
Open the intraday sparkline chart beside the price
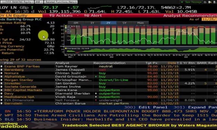pyautogui.click(x=100, y=8)
